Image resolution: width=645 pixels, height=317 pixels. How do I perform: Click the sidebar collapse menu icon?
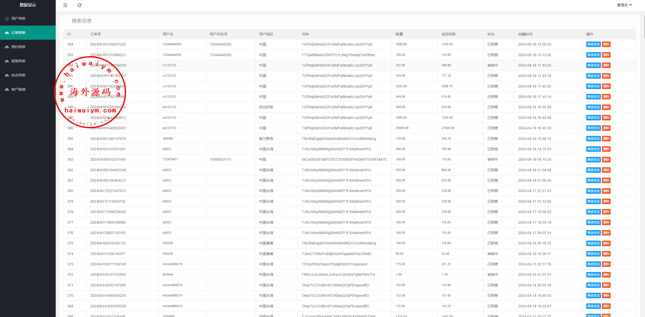(x=65, y=5)
